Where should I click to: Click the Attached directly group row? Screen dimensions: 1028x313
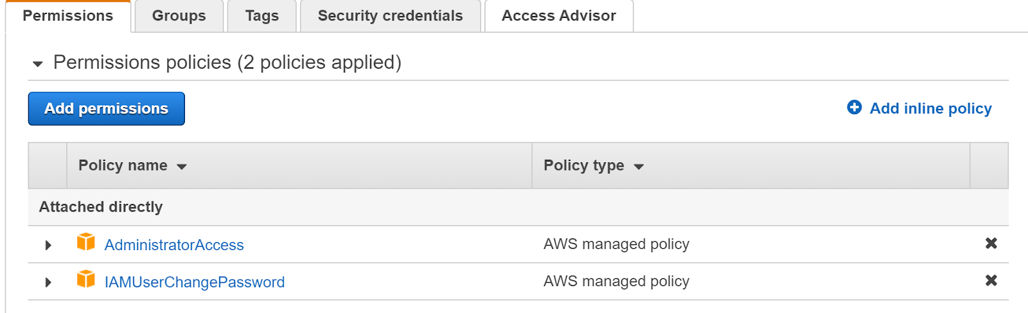click(x=101, y=207)
